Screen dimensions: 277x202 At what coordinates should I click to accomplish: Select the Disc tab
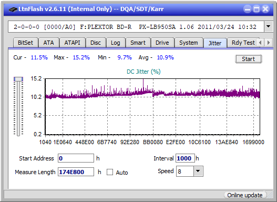coord(96,43)
